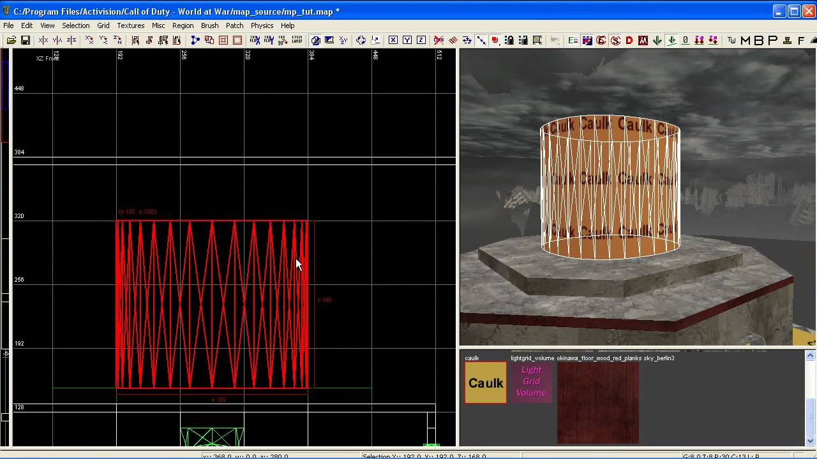Image resolution: width=817 pixels, height=459 pixels.
Task: Click the XY/ZY view cycle icon
Action: [343, 40]
